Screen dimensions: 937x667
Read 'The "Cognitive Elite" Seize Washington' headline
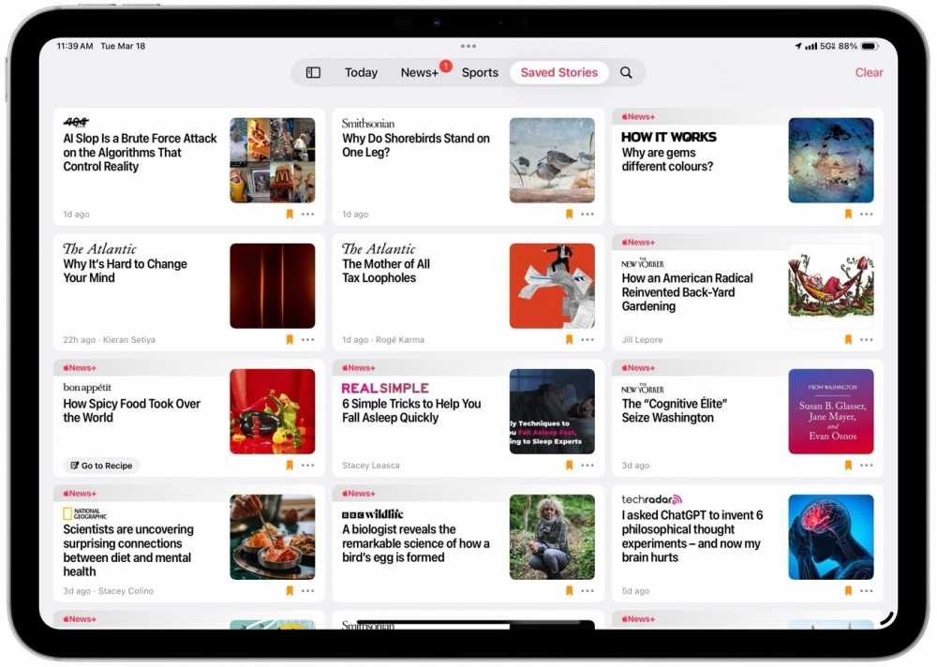[x=674, y=410]
